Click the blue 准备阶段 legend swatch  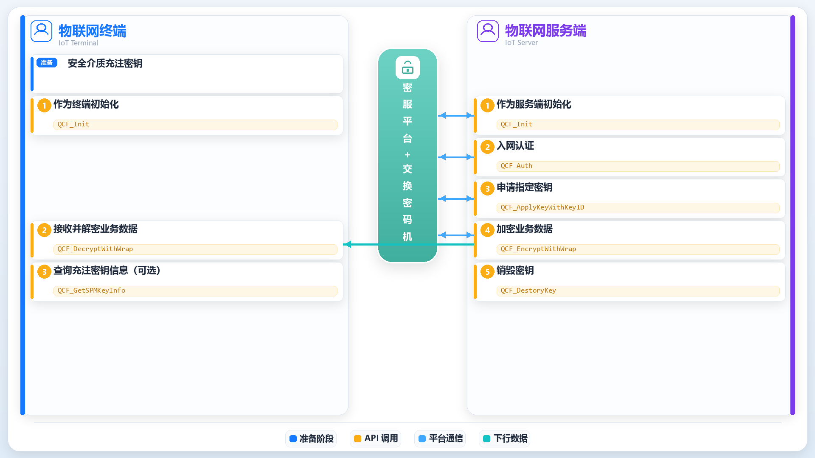tap(293, 438)
